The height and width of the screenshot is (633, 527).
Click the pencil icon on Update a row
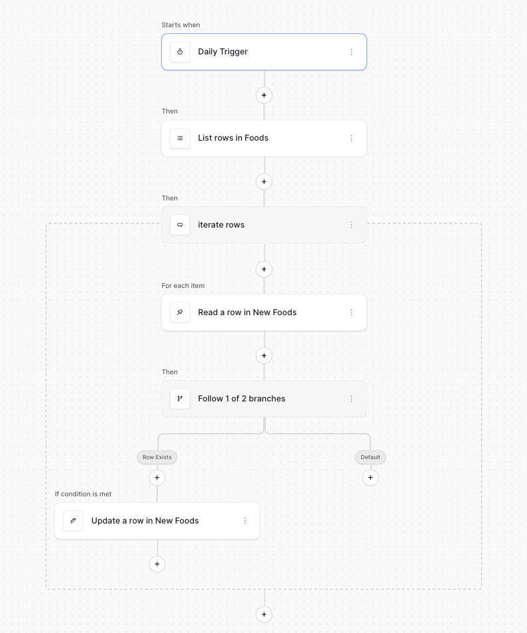[x=73, y=521]
